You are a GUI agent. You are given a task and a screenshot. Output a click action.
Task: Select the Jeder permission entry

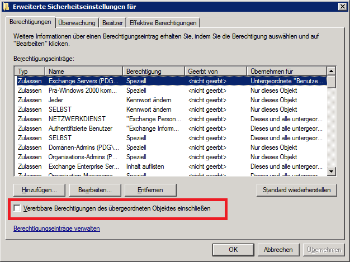click(56, 100)
